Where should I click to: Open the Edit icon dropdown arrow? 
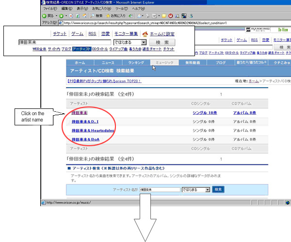coord(159,16)
